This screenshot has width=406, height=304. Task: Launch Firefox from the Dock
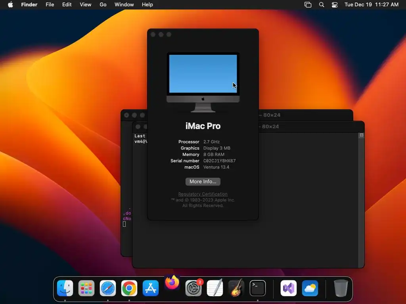click(172, 282)
